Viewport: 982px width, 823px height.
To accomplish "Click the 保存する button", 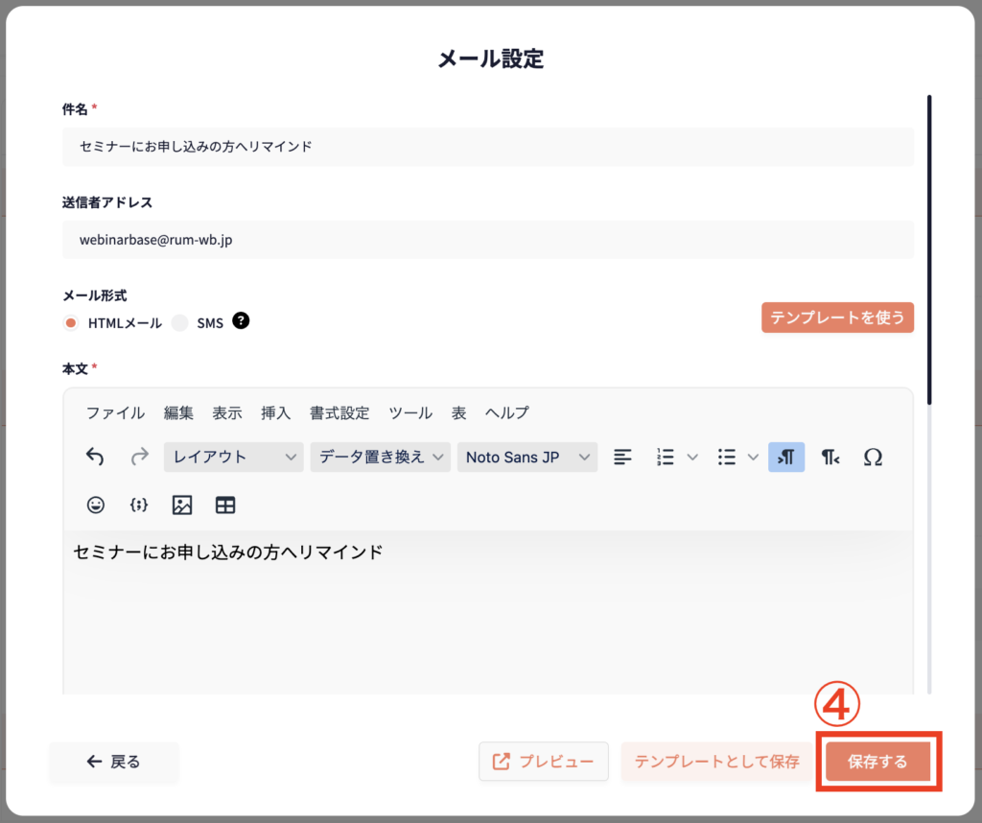I will click(877, 762).
